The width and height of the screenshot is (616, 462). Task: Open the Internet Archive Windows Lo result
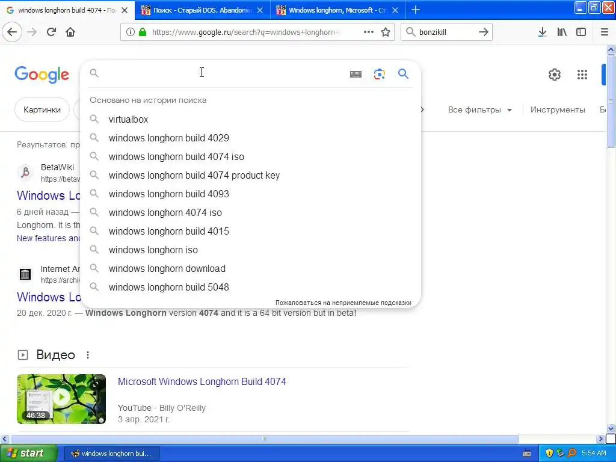point(49,297)
